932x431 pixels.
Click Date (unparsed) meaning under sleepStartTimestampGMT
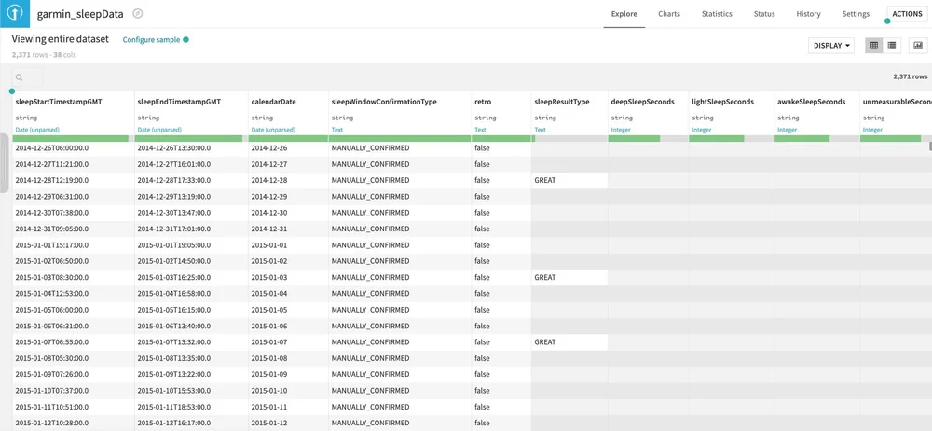point(37,130)
